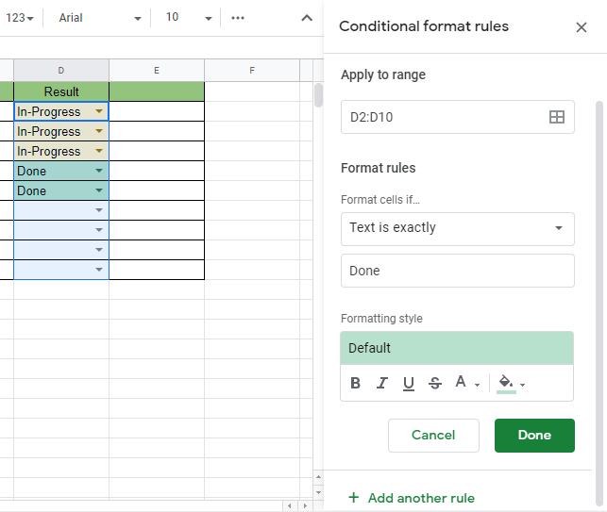Click the Cancel button
607x512 pixels.
[x=433, y=436]
